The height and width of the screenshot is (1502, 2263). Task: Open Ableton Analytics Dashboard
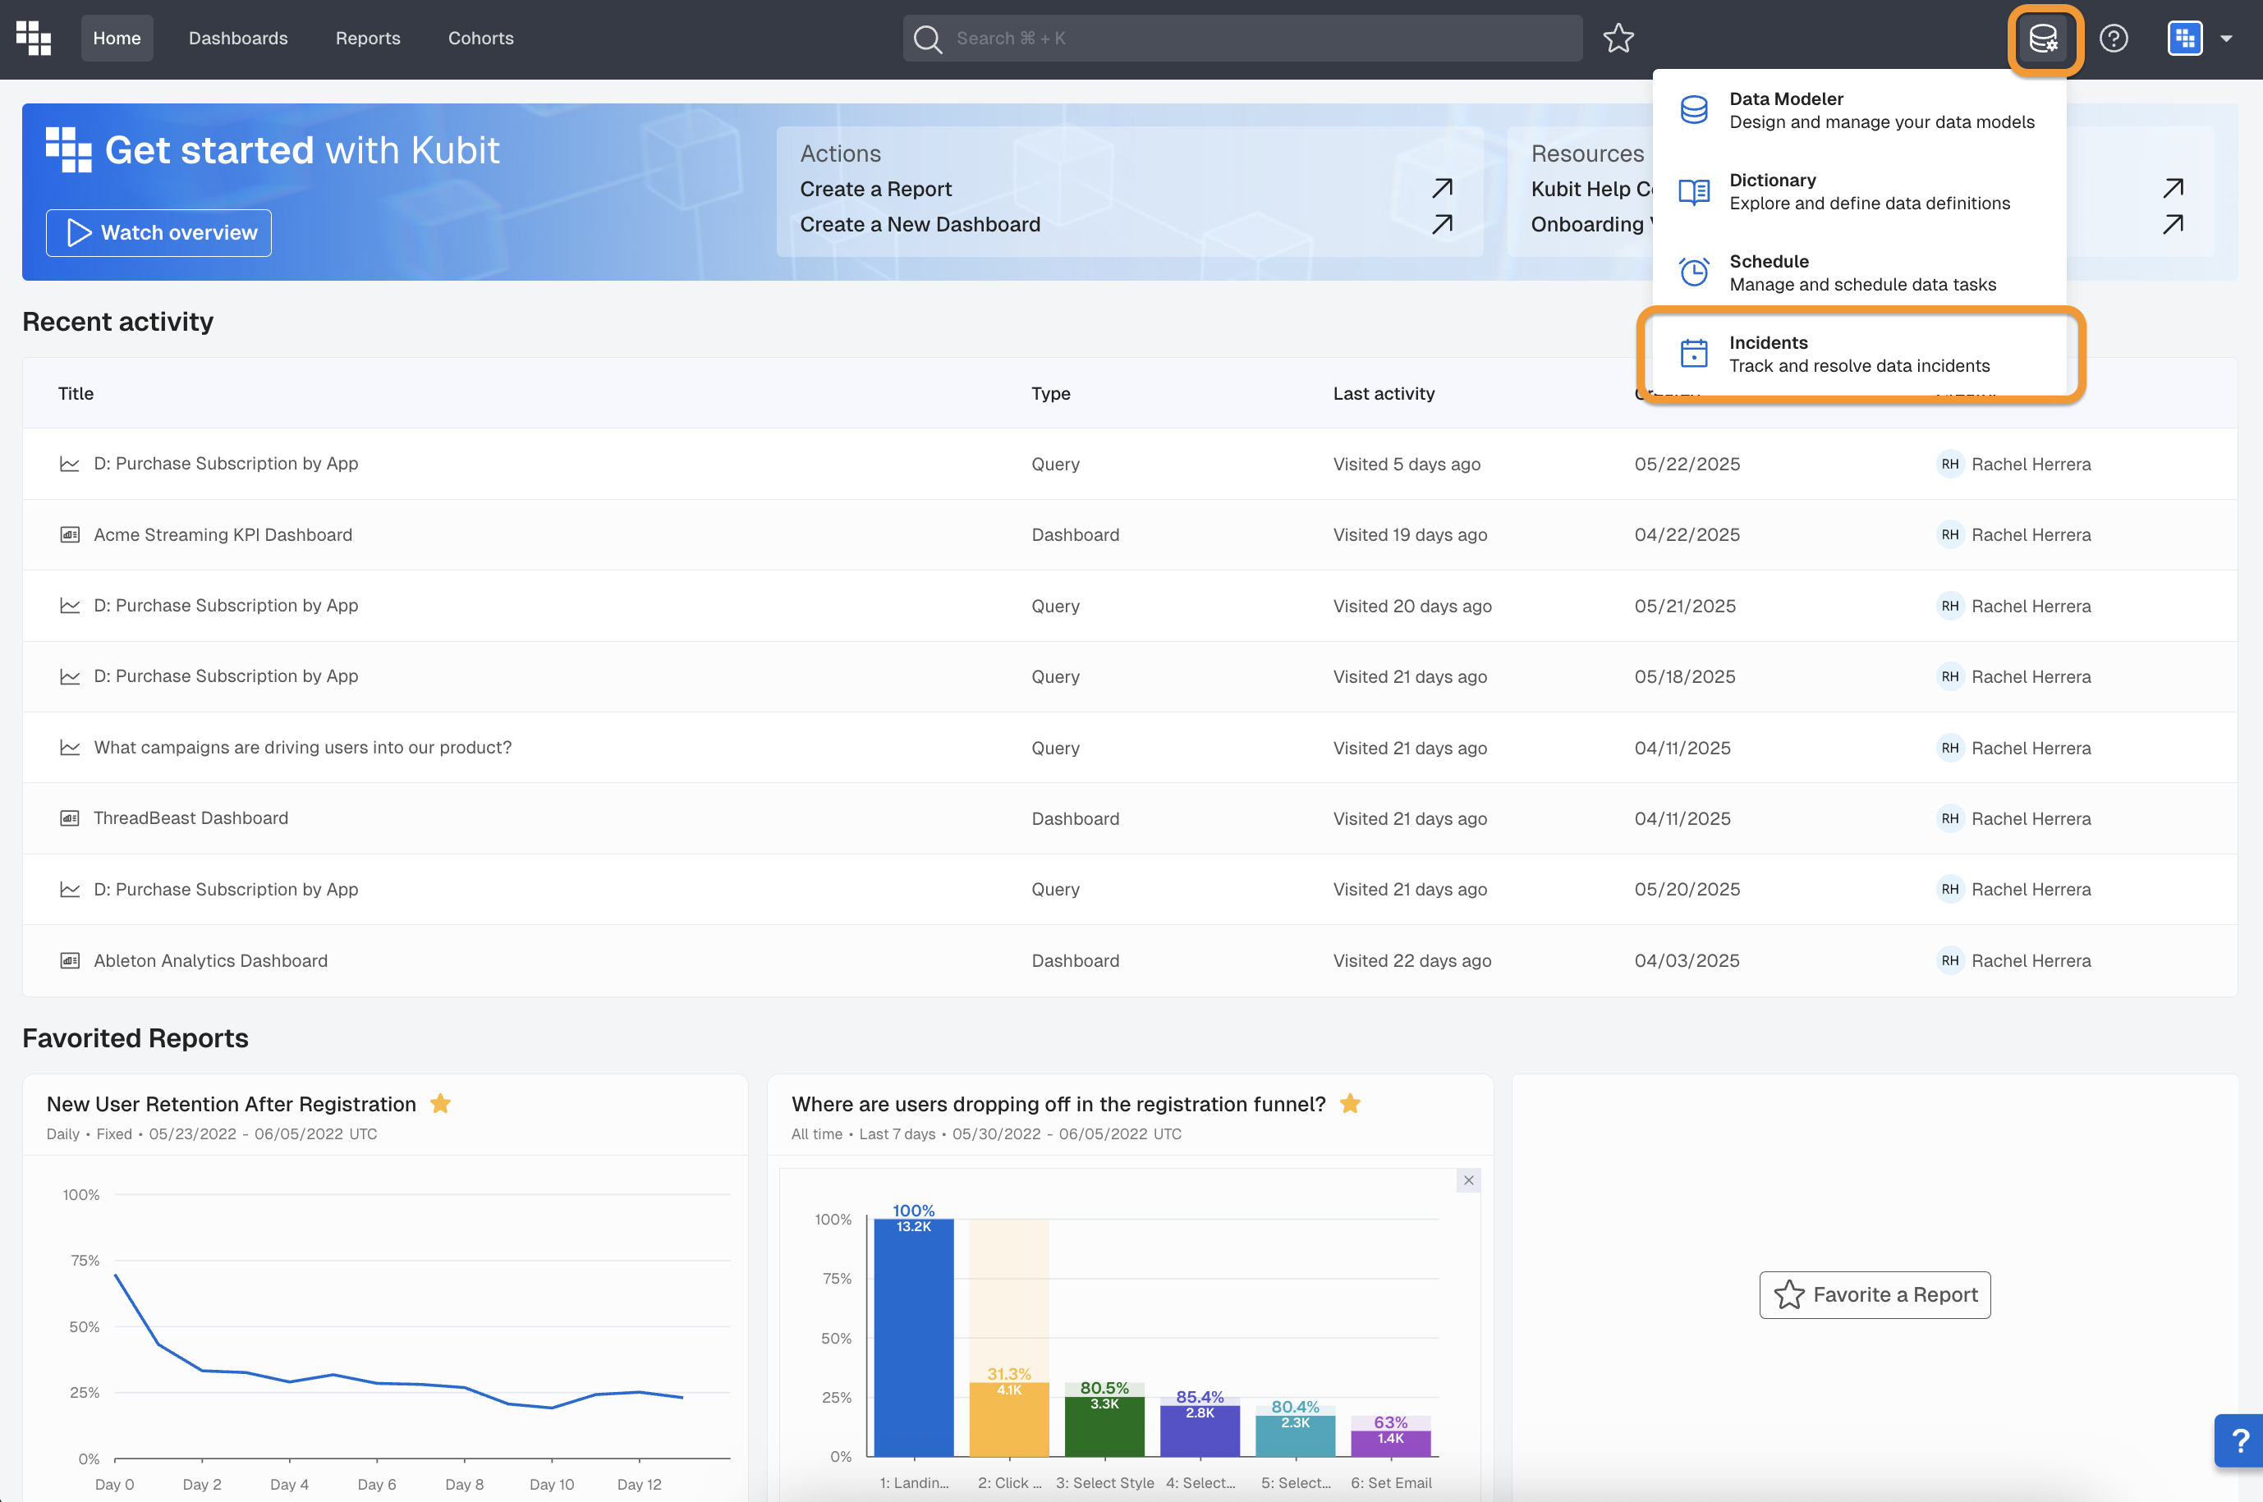click(211, 961)
